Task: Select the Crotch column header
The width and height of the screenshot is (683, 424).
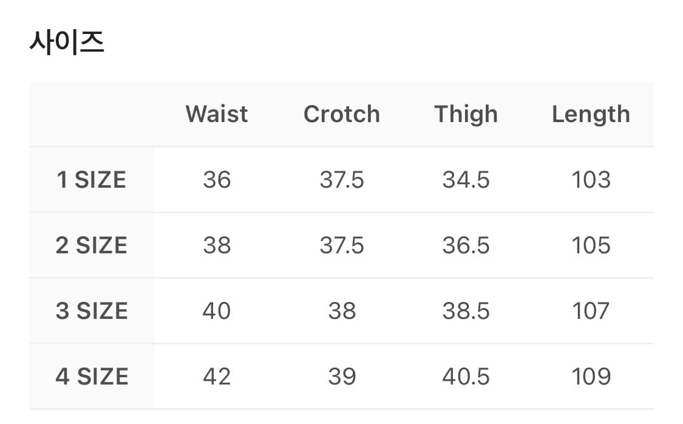Action: pyautogui.click(x=342, y=114)
